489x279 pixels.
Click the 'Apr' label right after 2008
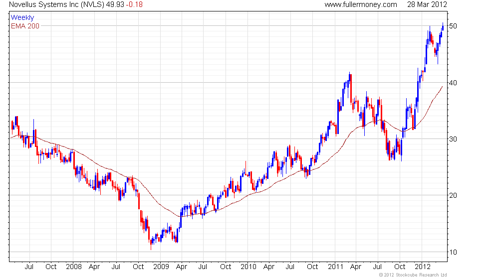coord(94,267)
